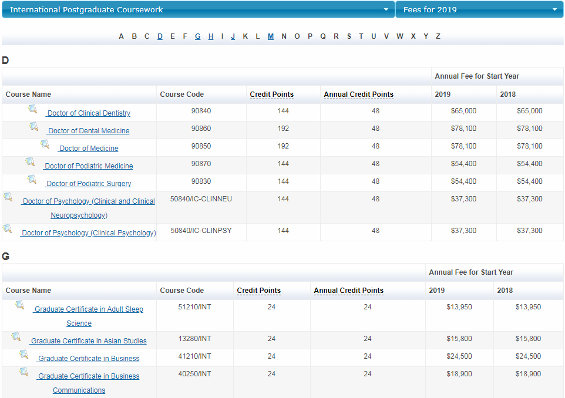The width and height of the screenshot is (565, 398).
Task: Jump to letter G in alphabet index
Action: click(x=198, y=36)
